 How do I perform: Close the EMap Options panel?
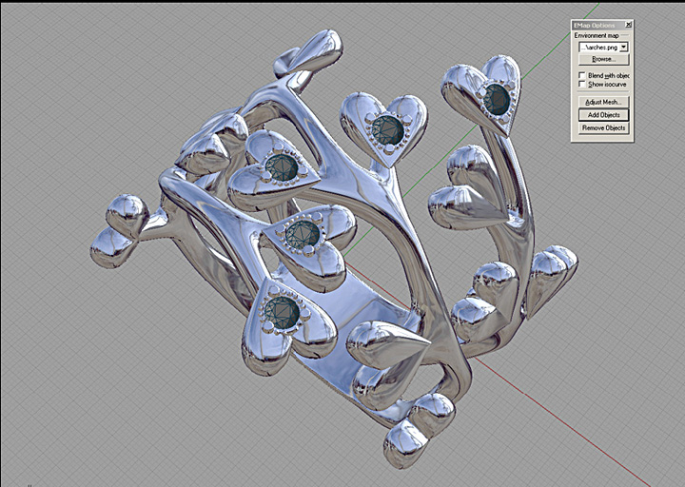[x=628, y=25]
